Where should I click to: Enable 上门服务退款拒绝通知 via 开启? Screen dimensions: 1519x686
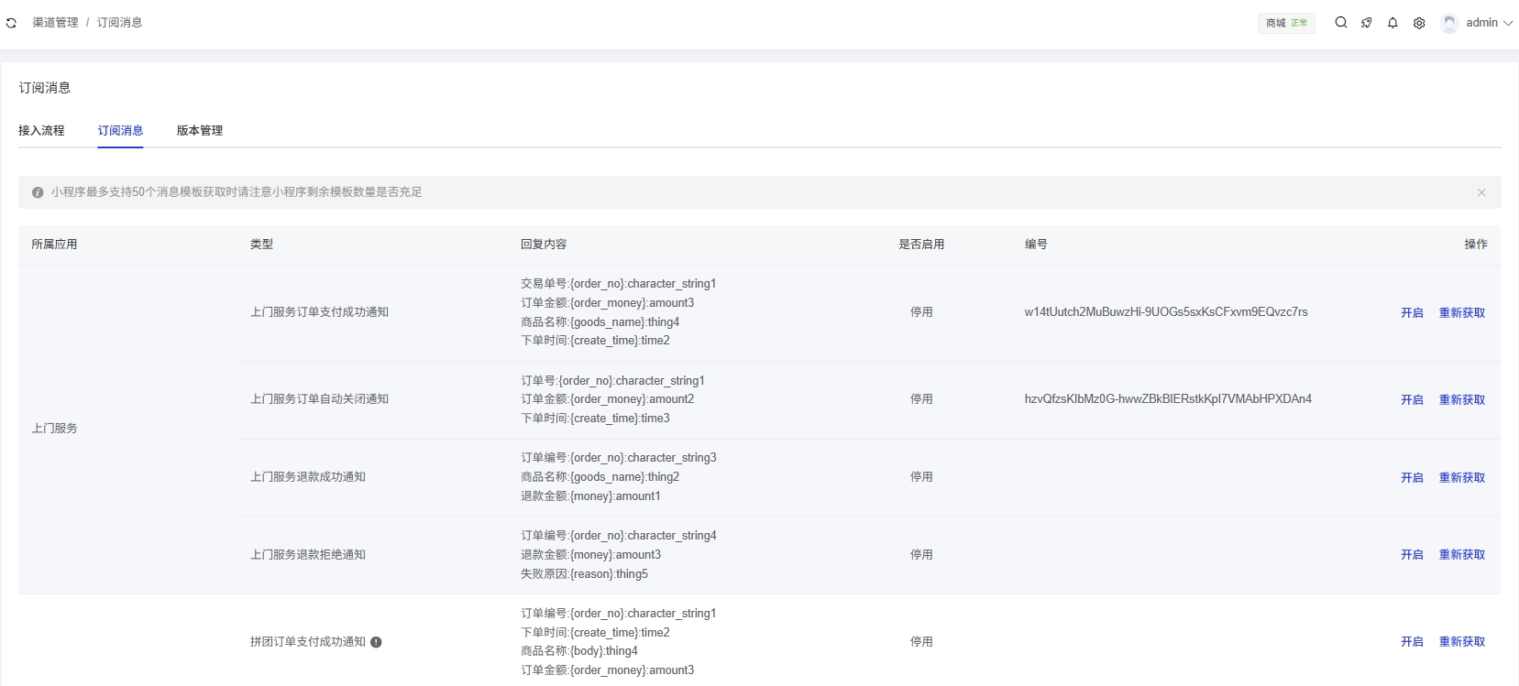(1412, 554)
